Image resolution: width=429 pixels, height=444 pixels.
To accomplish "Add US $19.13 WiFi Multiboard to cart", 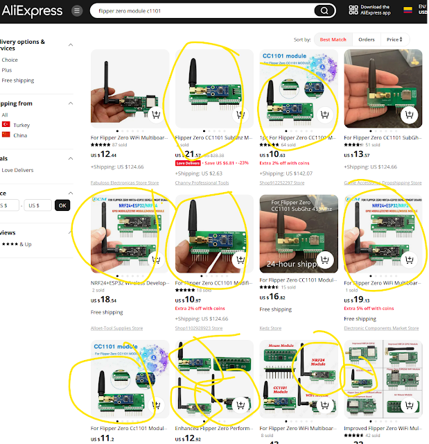I will coord(409,259).
